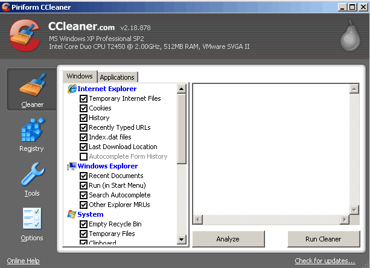Click the cleaner list scrollbar thumb
Screen dimensions: 370x268
click(x=181, y=129)
